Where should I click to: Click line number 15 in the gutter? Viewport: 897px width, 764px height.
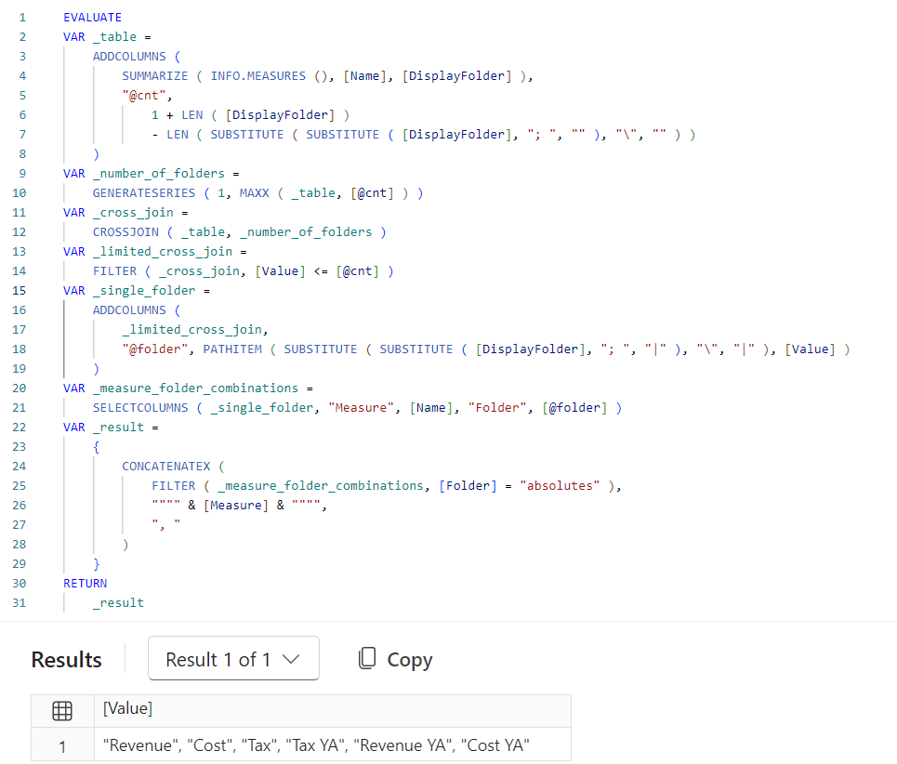[19, 291]
